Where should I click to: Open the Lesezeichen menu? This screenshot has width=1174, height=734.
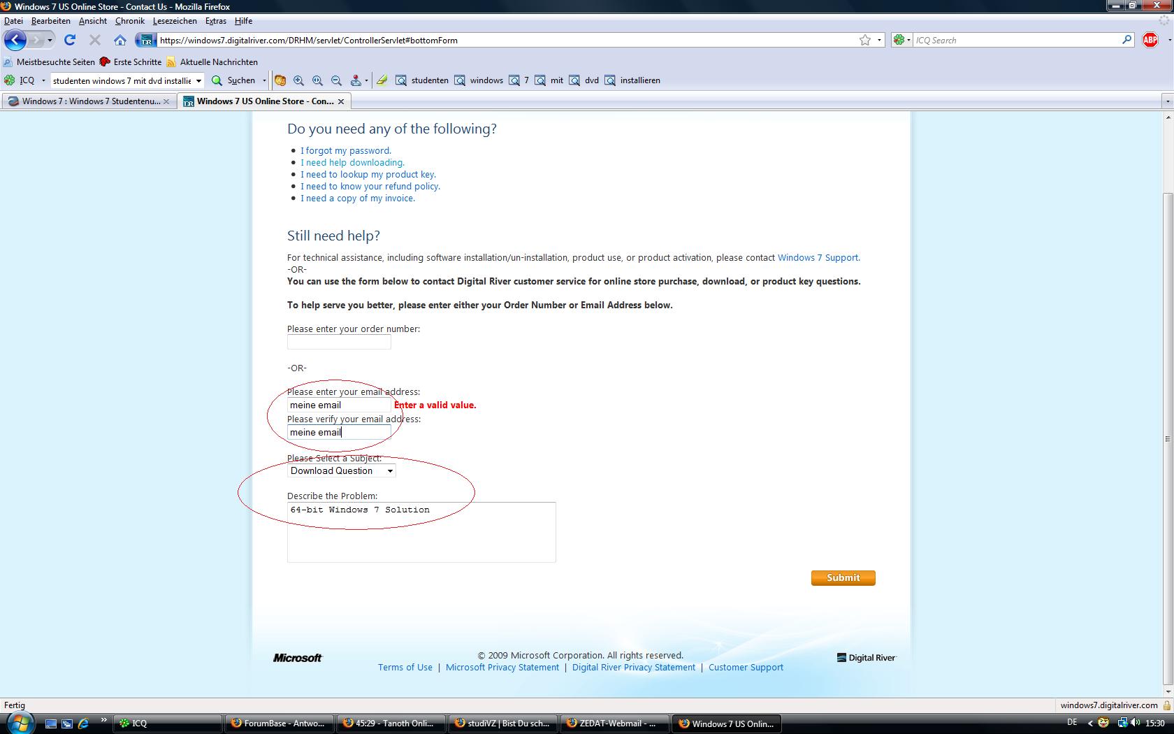(175, 21)
